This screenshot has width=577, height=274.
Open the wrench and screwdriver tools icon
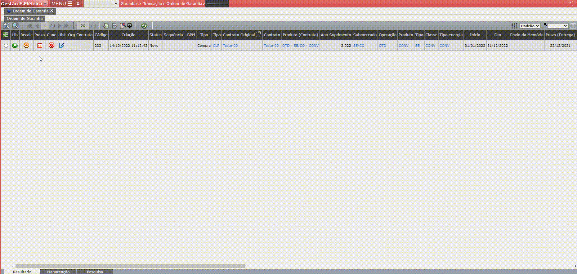click(x=6, y=26)
